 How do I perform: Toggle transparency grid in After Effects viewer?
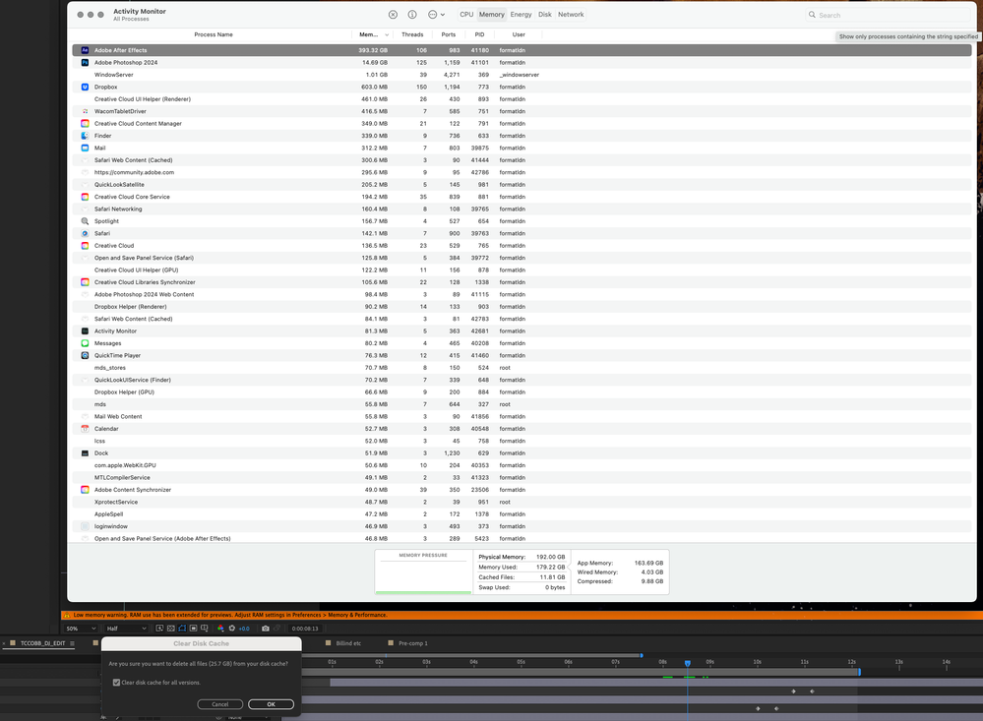coord(170,629)
